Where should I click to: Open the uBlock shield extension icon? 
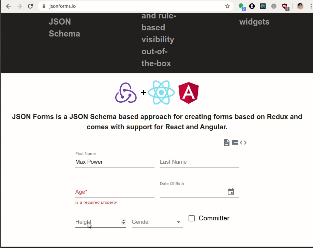click(285, 7)
